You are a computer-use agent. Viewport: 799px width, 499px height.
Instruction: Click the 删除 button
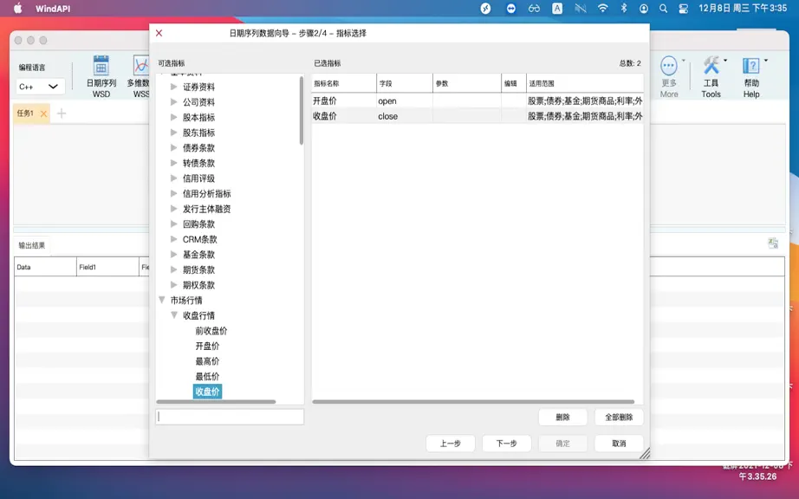coord(562,417)
